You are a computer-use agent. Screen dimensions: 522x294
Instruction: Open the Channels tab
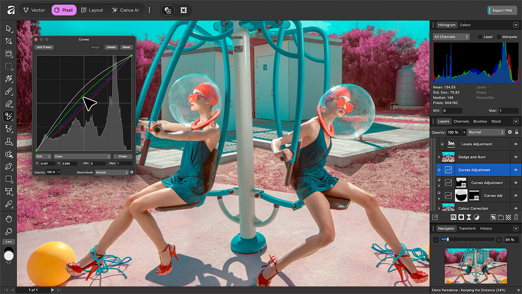click(461, 121)
